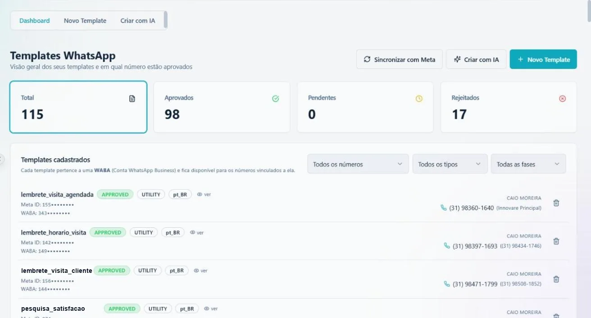Delete the lembrete_visita_agendada template with its trash icon
591x318 pixels.
[x=556, y=203]
